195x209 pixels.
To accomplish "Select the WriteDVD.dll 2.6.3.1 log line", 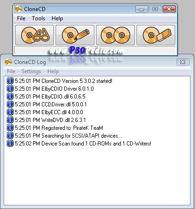I will coord(50,120).
